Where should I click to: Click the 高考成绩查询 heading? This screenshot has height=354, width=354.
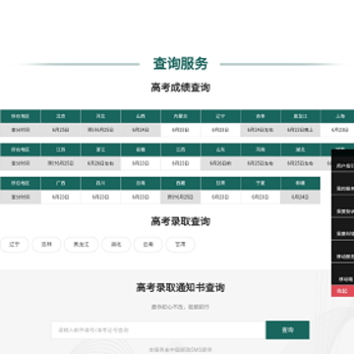click(x=180, y=88)
